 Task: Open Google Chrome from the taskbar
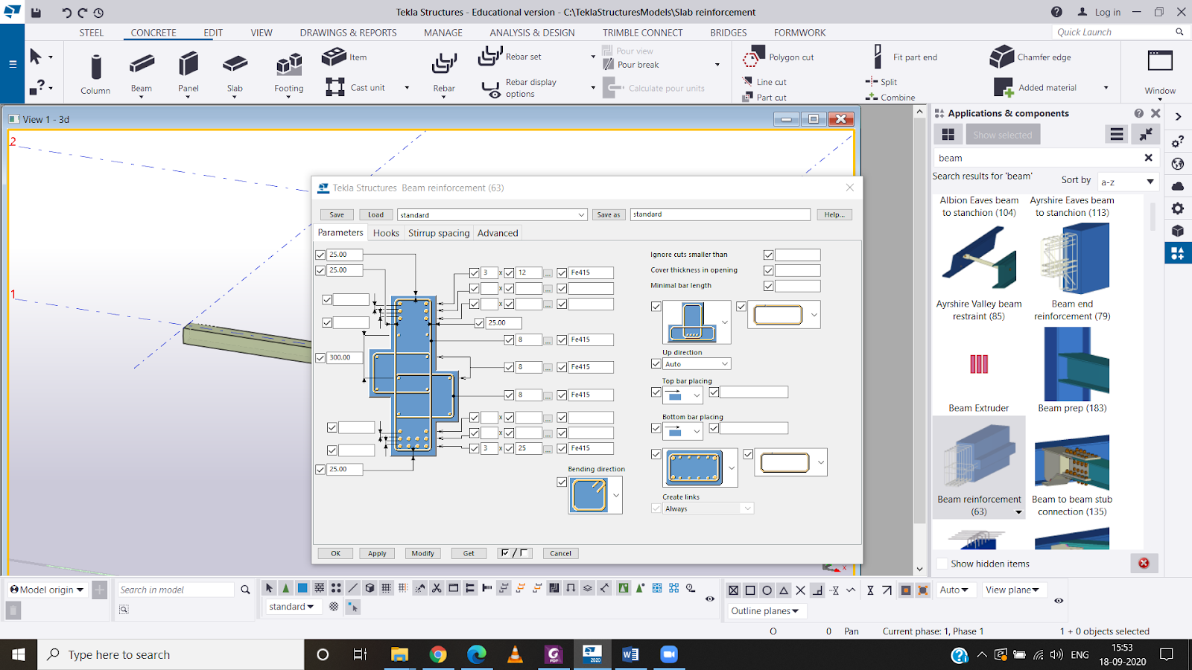438,654
